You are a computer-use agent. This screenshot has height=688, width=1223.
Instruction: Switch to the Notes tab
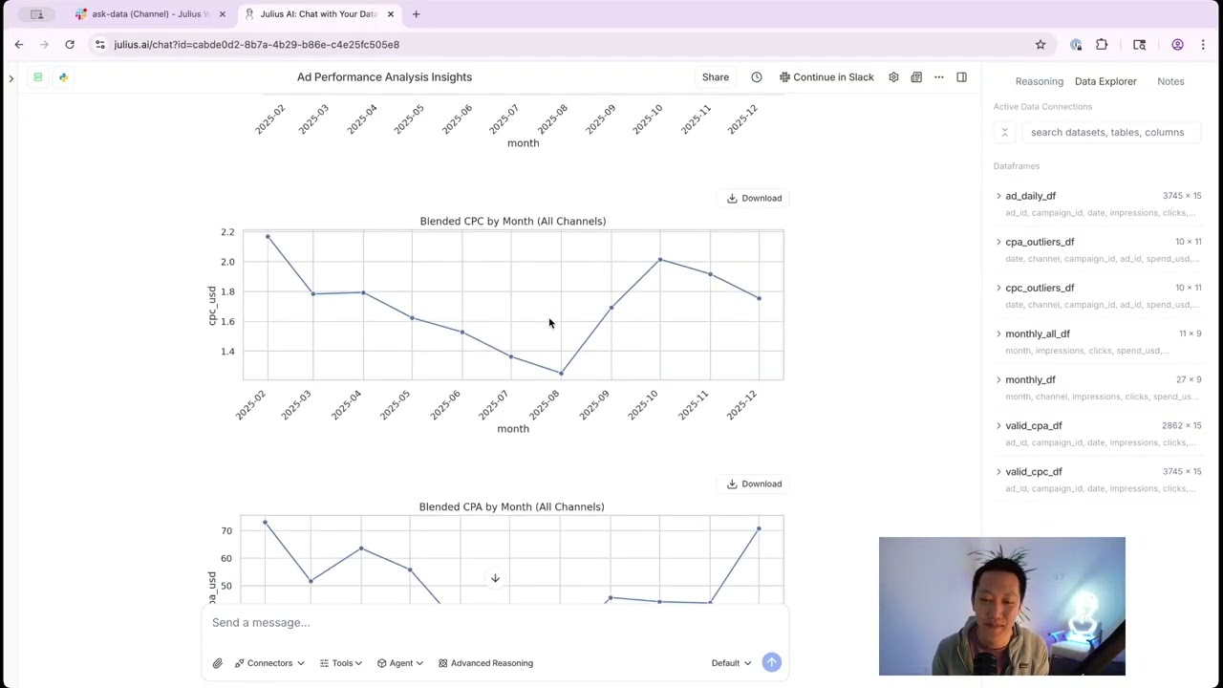pos(1170,81)
